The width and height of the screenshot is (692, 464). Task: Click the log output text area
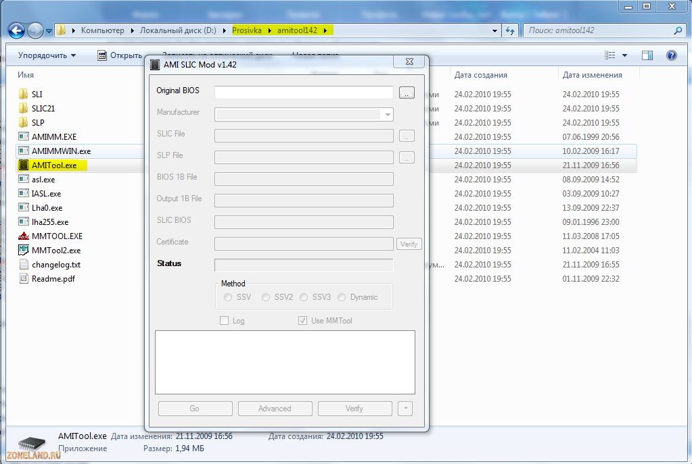pos(285,362)
